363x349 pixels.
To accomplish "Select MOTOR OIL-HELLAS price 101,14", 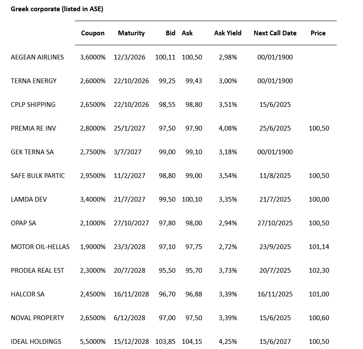I will (319, 247).
